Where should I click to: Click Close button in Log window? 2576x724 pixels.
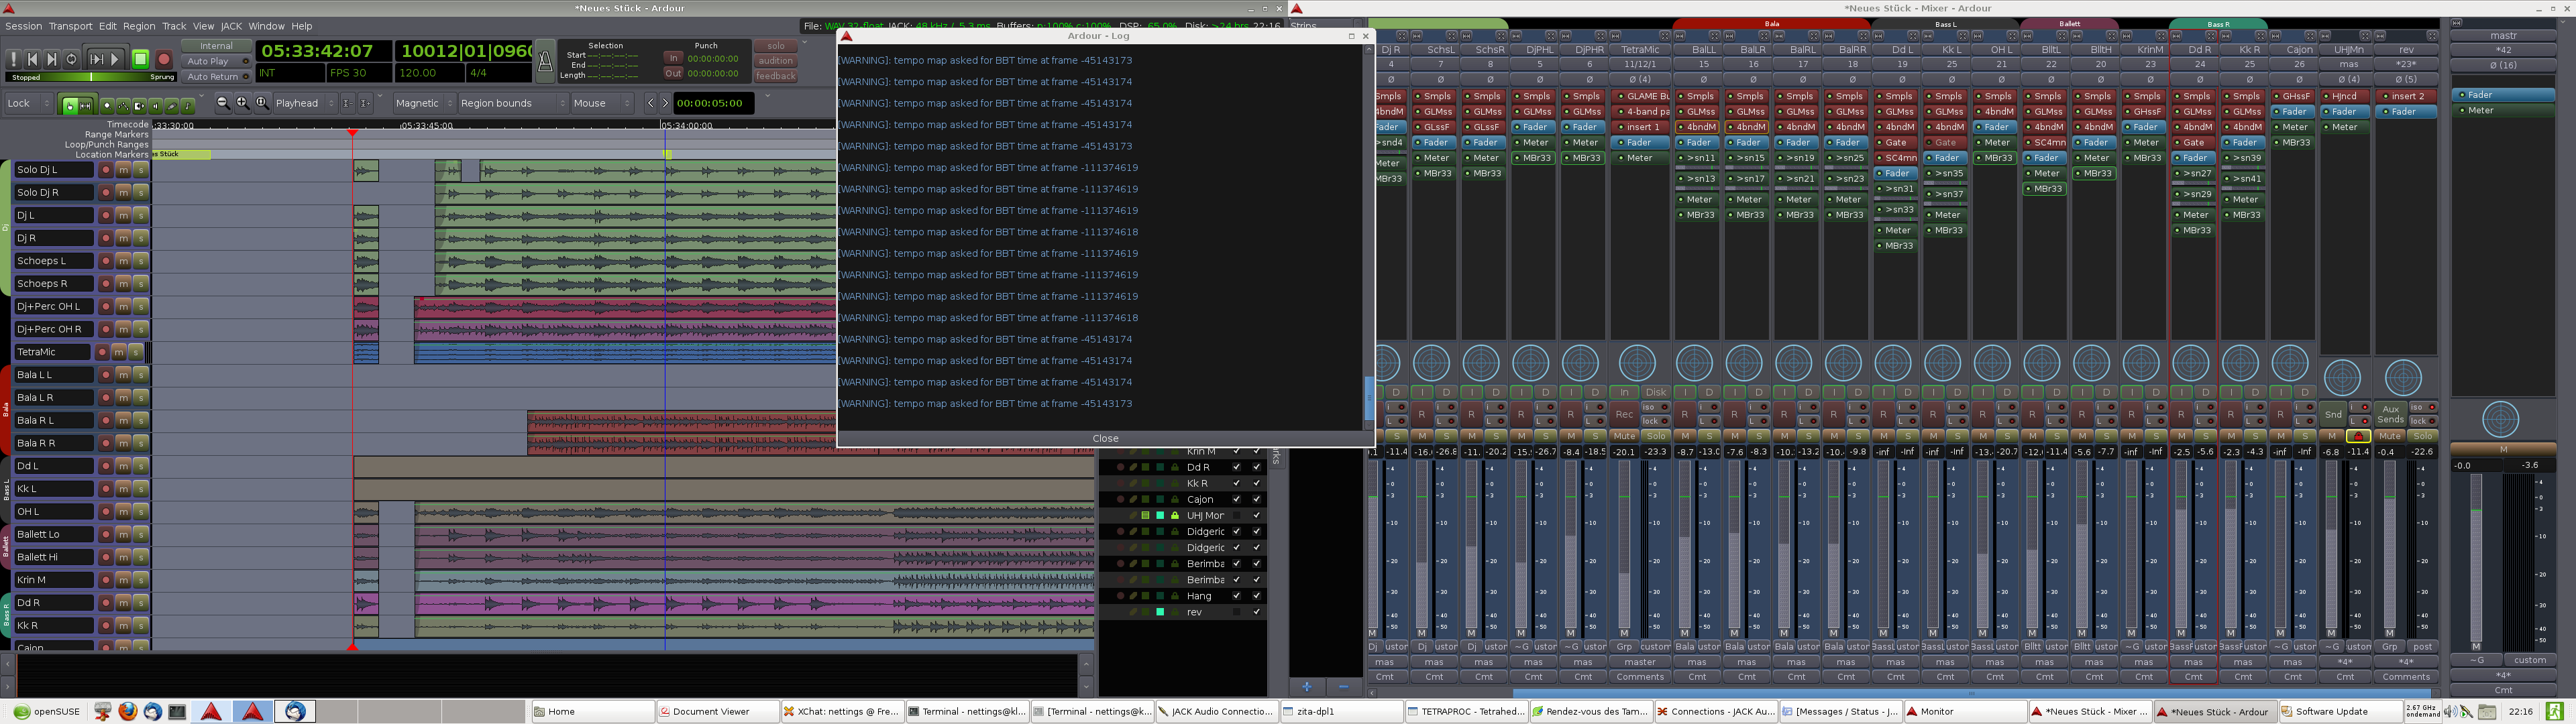[x=1105, y=438]
